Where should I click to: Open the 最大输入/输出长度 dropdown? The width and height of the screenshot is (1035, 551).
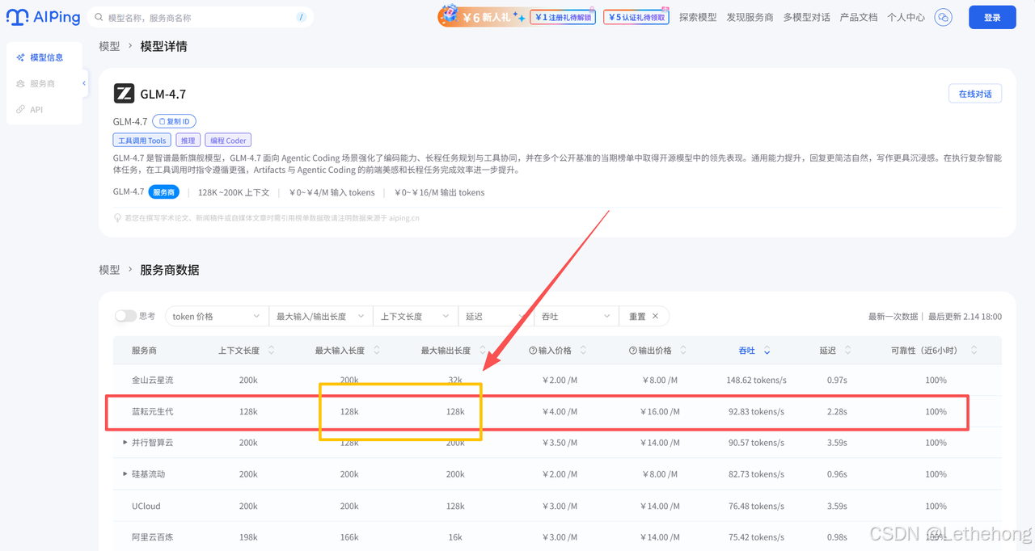[321, 317]
